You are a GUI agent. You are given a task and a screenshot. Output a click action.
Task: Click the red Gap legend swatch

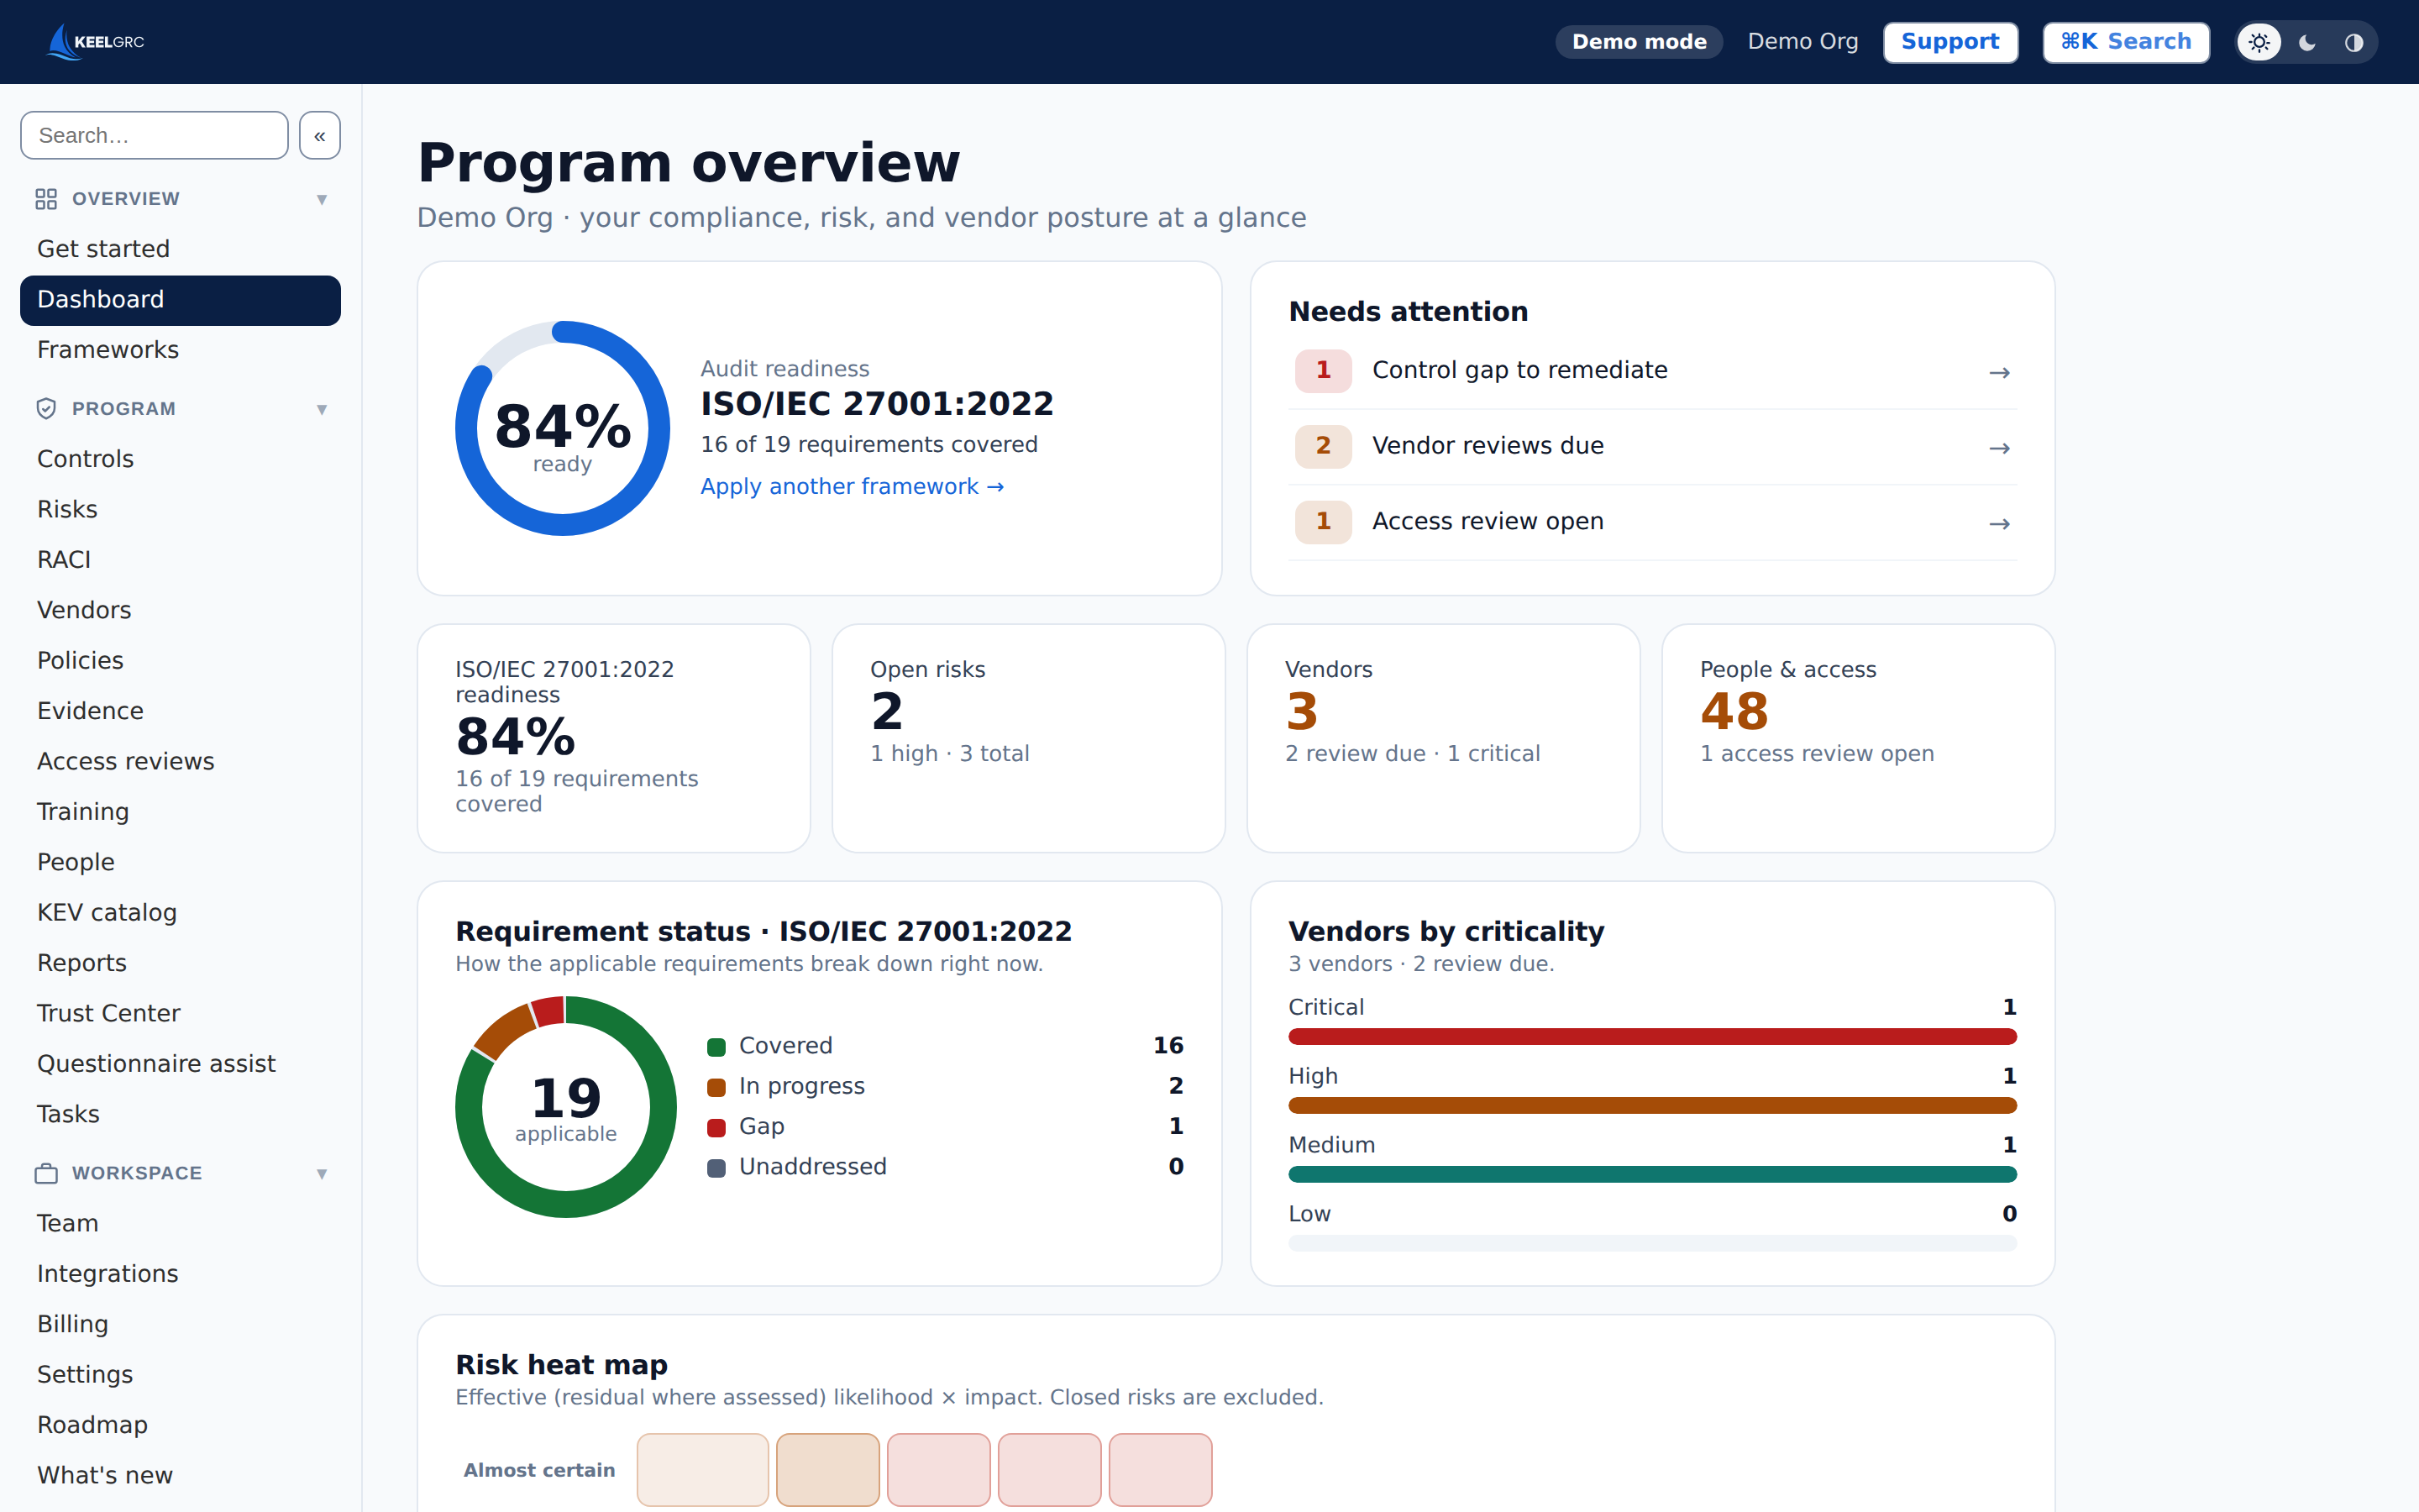[716, 1128]
